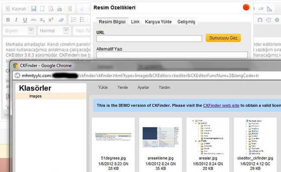The height and width of the screenshot is (172, 281).
Task: Click Ayarlar in CKFinder toolbar
Action: point(143,87)
